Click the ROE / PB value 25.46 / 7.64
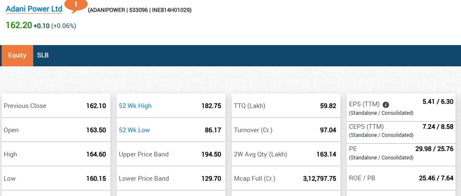The image size is (461, 196). point(436,178)
